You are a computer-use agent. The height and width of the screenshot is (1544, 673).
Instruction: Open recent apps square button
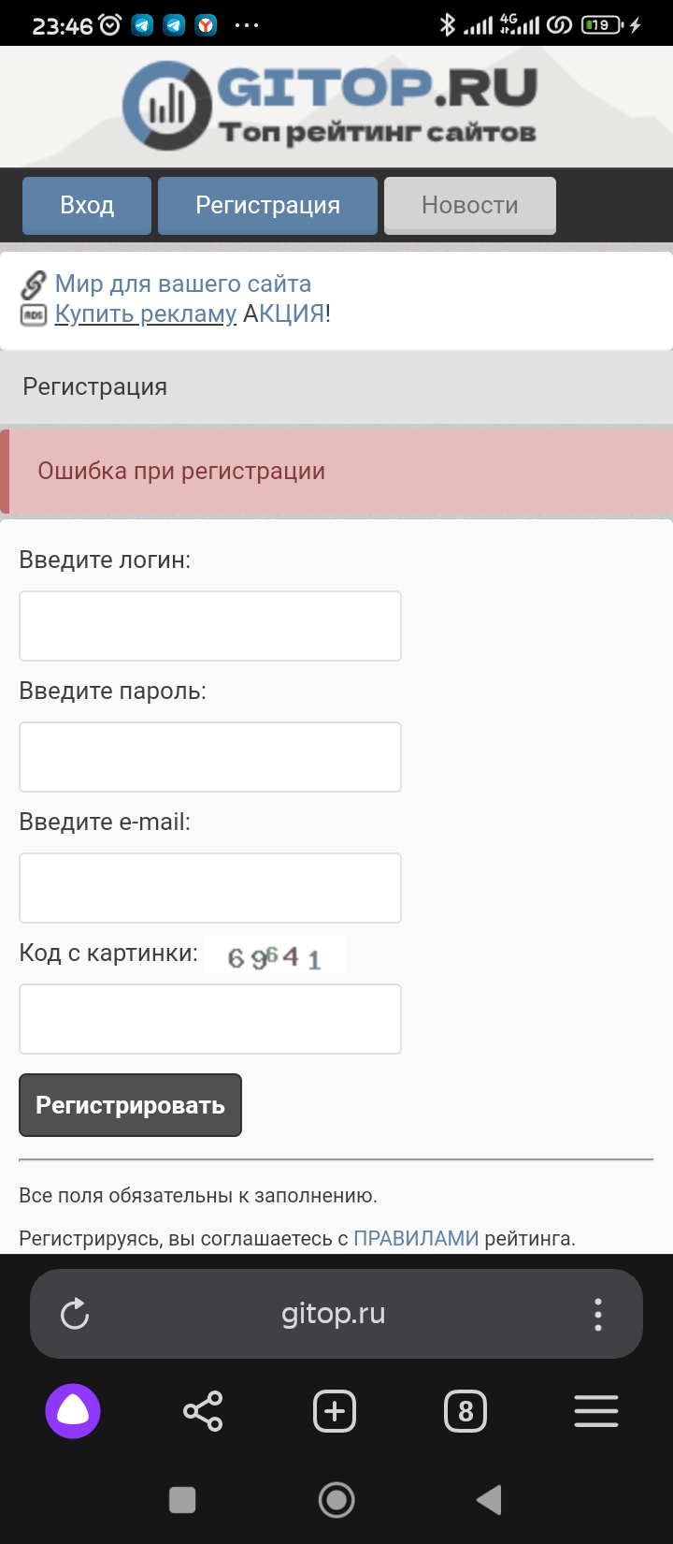click(x=182, y=1500)
